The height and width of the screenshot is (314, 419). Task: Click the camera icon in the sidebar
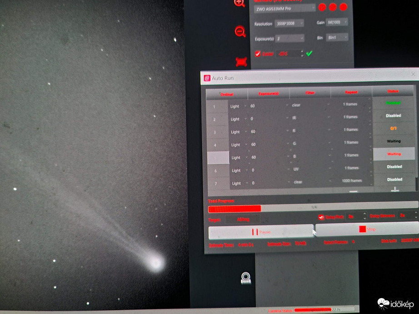pyautogui.click(x=246, y=278)
